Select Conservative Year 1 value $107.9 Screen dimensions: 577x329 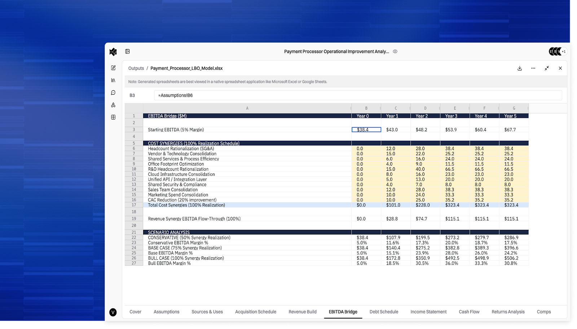tap(396, 238)
